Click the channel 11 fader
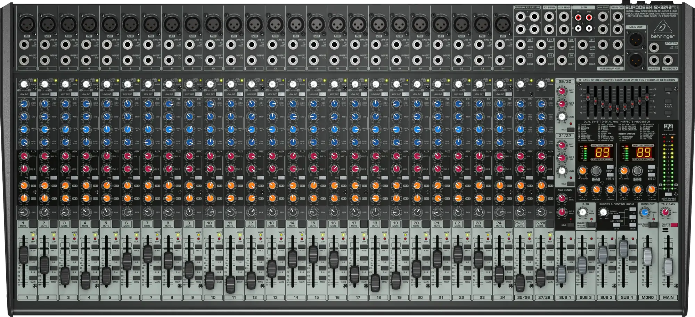This screenshot has width=695, height=317. pyautogui.click(x=231, y=284)
